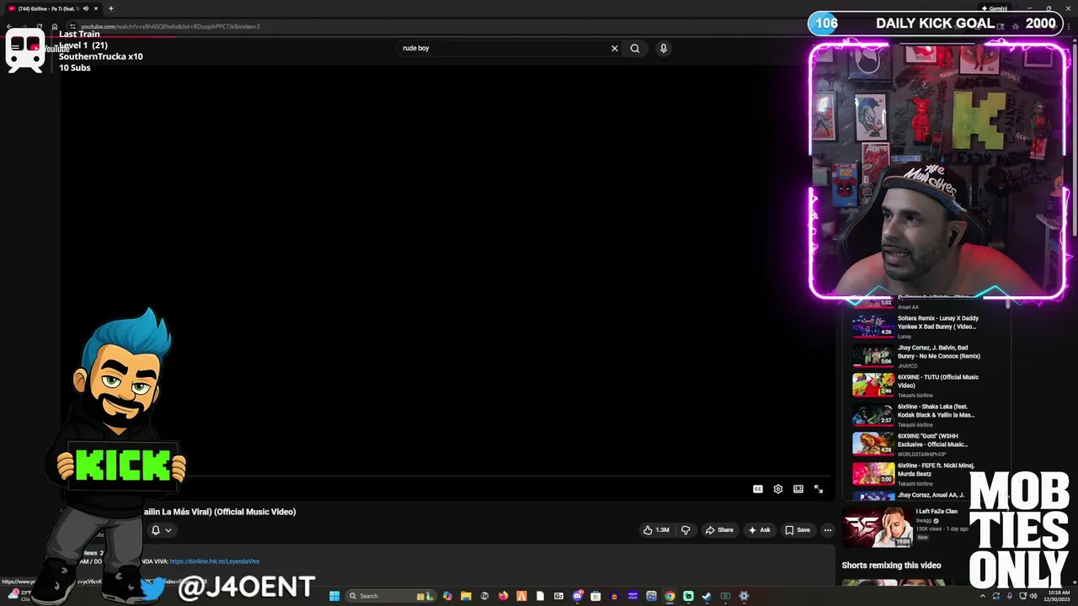Open File Explorer from the taskbar
Viewport: 1078px width, 606px height.
click(466, 596)
